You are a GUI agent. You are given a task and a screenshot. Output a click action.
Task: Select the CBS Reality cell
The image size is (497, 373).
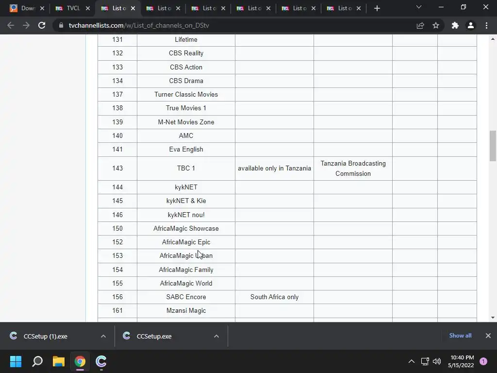(x=186, y=53)
